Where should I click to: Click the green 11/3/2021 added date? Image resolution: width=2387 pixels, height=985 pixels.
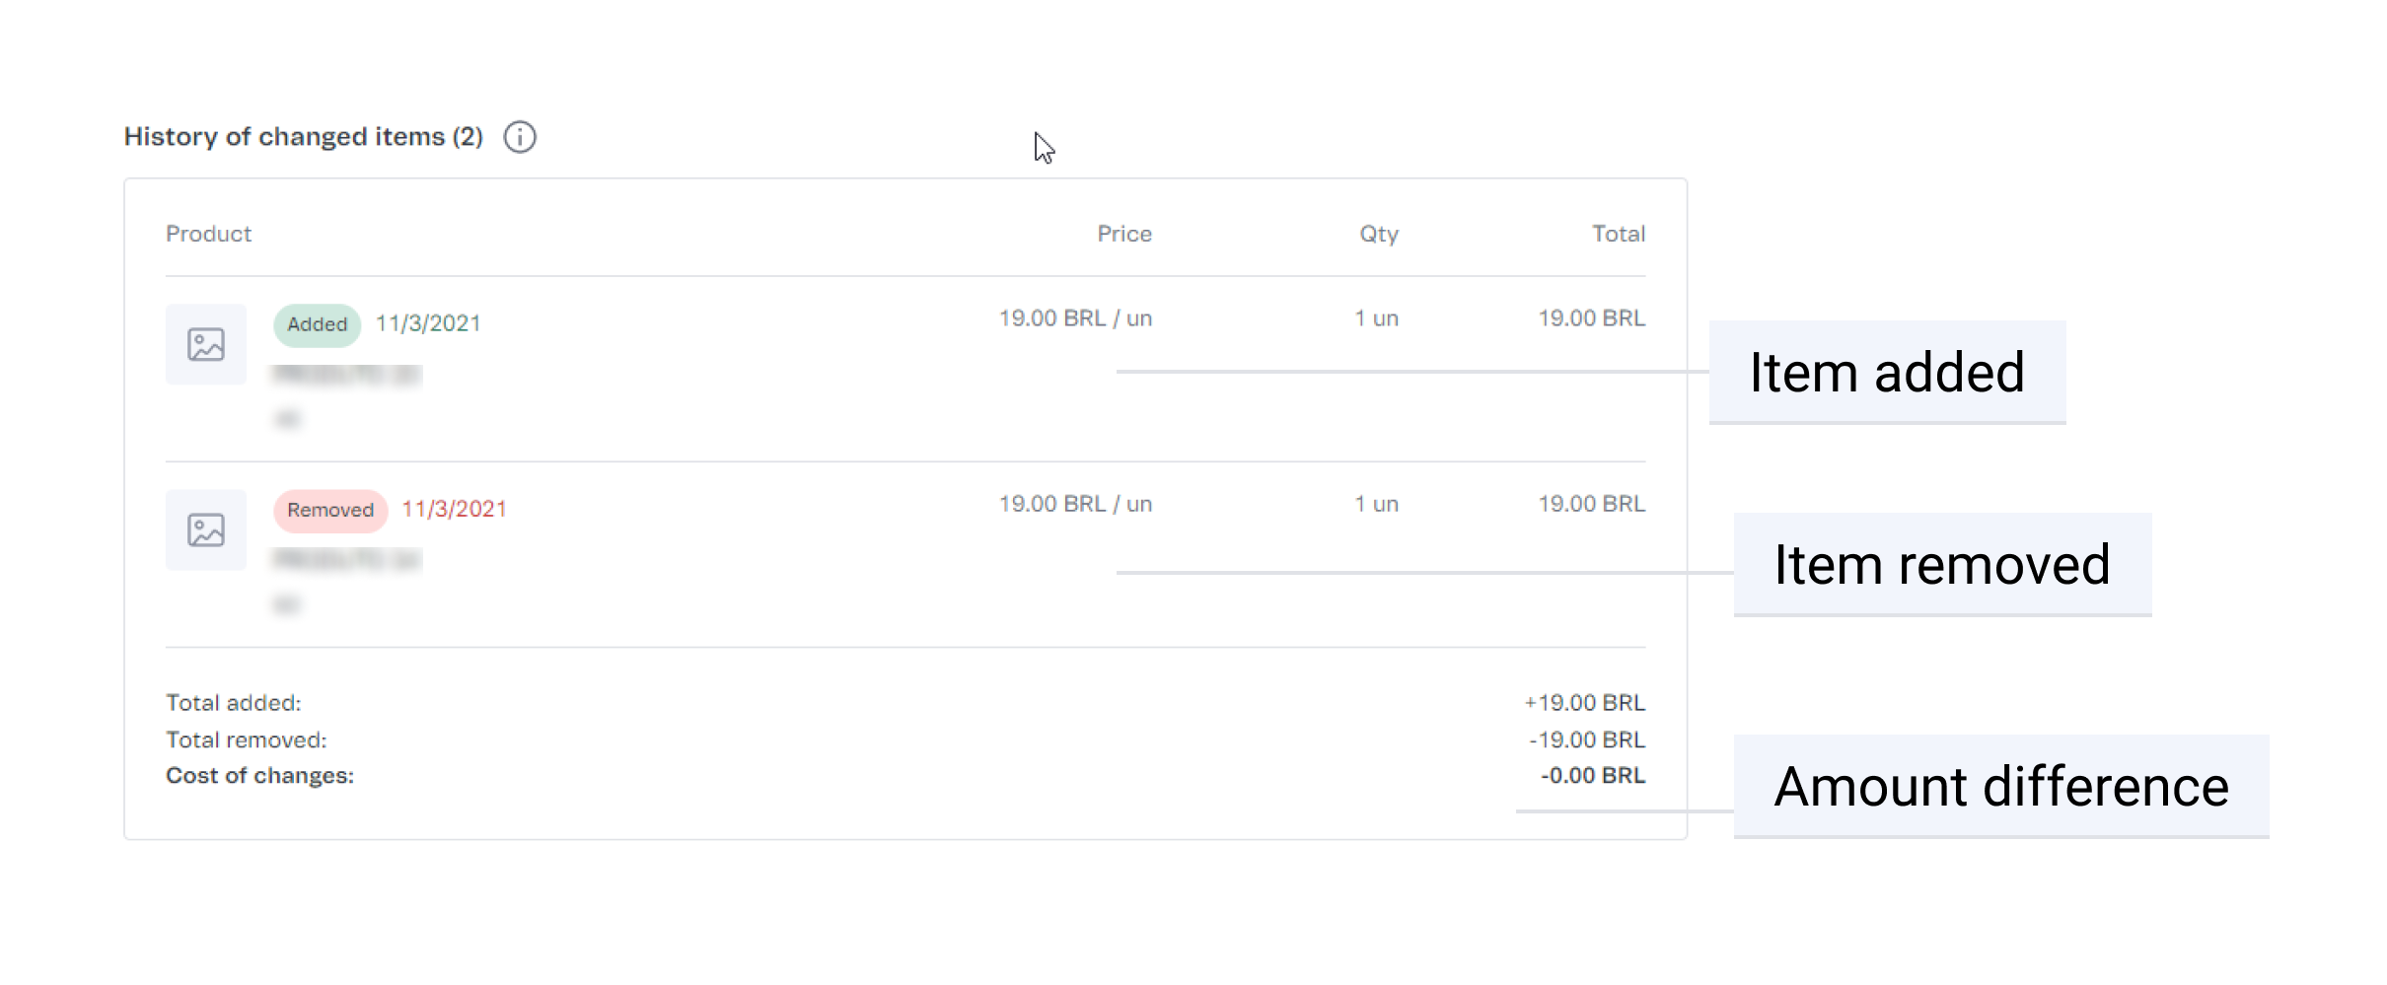pos(428,323)
